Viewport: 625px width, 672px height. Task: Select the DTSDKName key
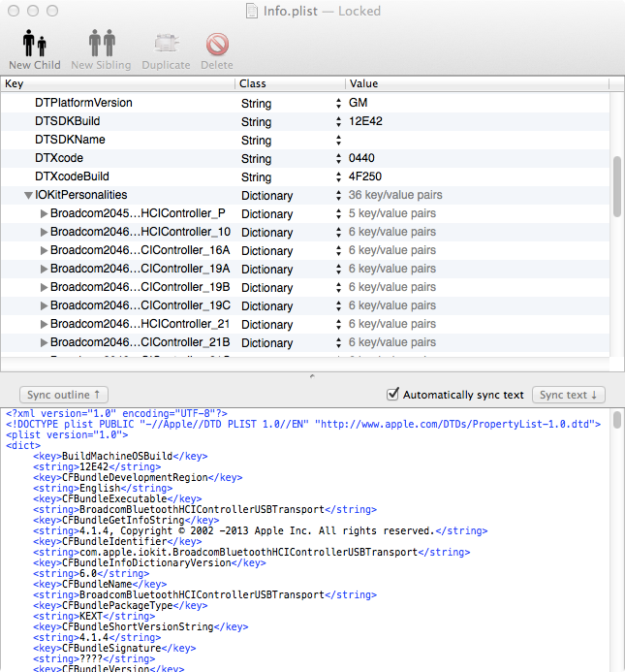[x=70, y=140]
